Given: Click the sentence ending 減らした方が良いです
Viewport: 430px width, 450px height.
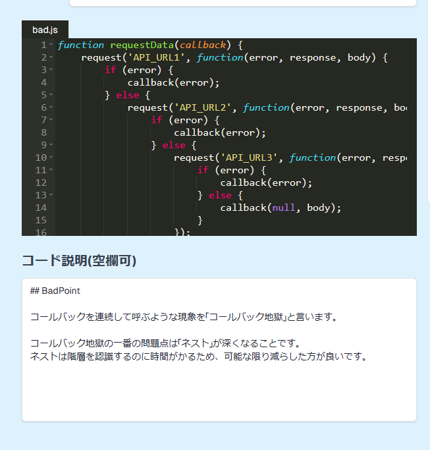Looking at the screenshot, I should 198,356.
